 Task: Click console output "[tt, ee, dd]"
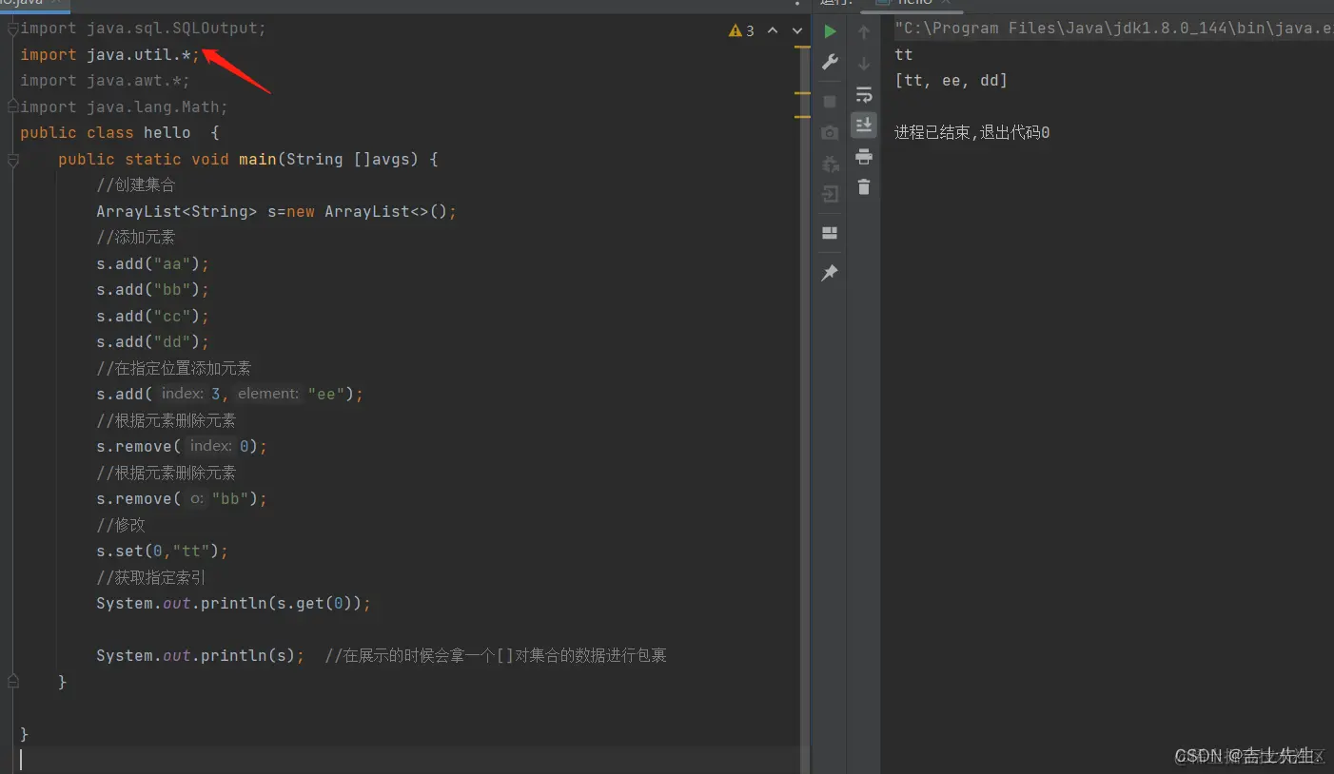click(951, 81)
